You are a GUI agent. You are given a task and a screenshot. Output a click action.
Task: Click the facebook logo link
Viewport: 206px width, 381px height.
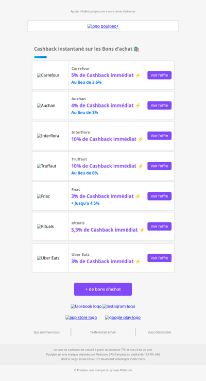tap(86, 307)
